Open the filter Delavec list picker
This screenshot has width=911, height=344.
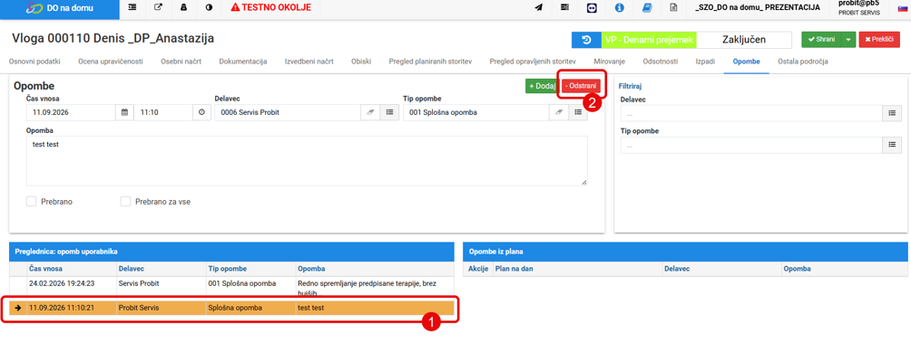click(x=891, y=113)
